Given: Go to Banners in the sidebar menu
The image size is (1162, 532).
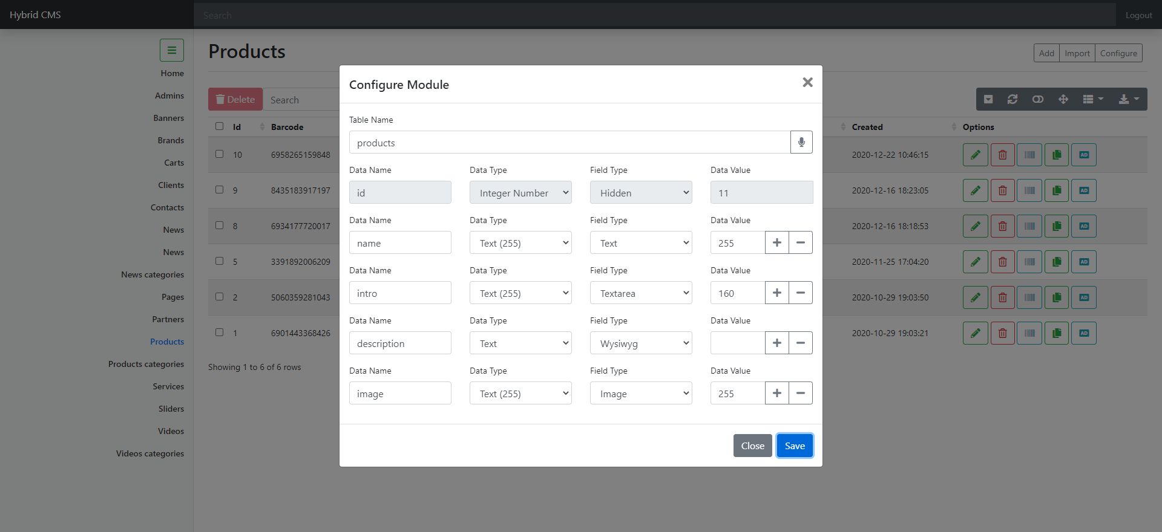Looking at the screenshot, I should coord(168,118).
